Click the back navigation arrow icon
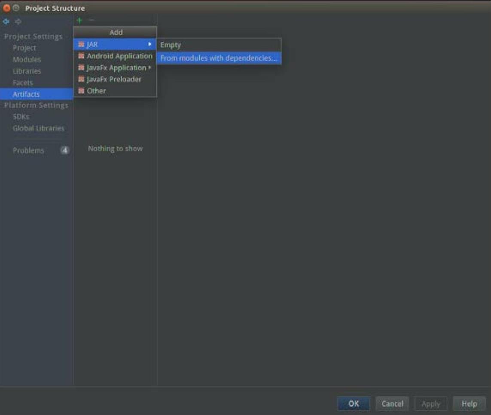 pos(6,22)
